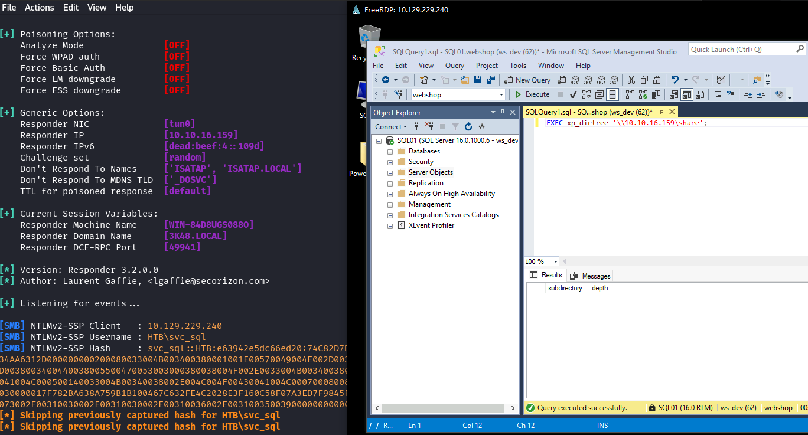Select the DAX query toolbar icon
Image resolution: width=808 pixels, height=435 pixels.
614,80
